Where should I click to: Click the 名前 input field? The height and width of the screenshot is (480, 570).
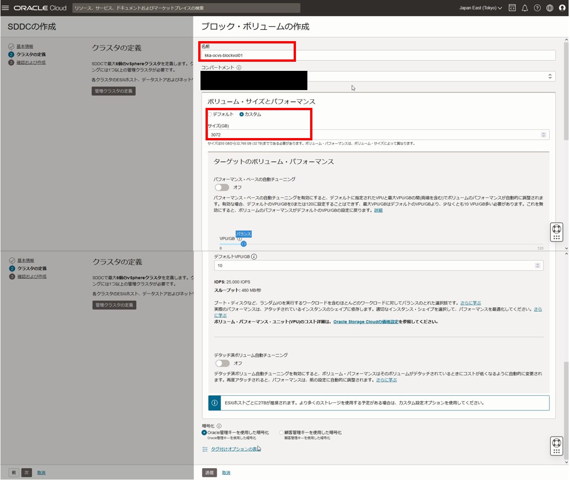pos(378,55)
